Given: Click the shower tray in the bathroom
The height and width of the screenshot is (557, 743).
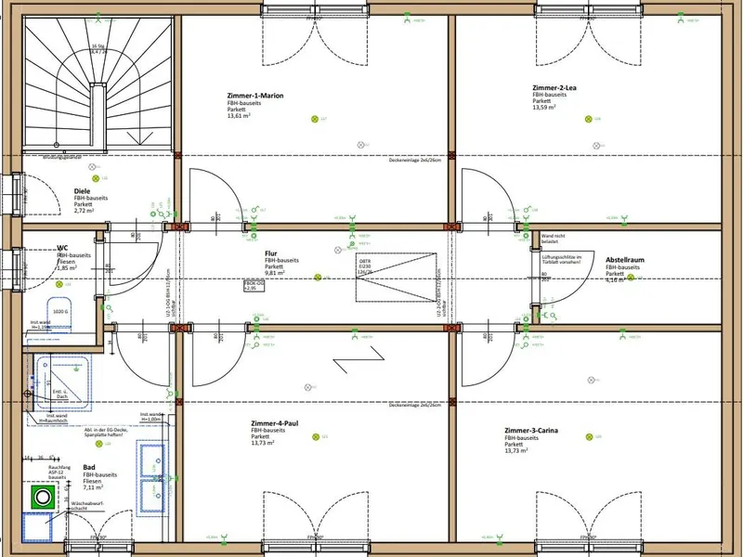Looking at the screenshot, I should [x=63, y=383].
